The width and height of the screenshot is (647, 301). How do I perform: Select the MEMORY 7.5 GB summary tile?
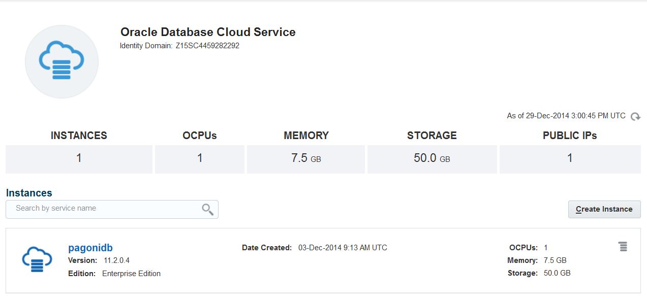click(306, 159)
